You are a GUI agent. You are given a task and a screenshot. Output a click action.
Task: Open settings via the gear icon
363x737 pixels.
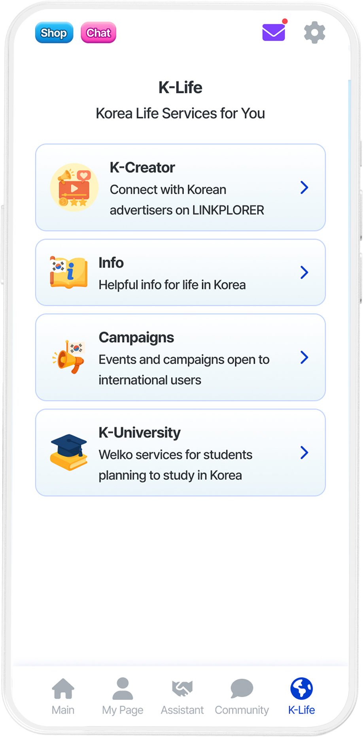(x=314, y=32)
